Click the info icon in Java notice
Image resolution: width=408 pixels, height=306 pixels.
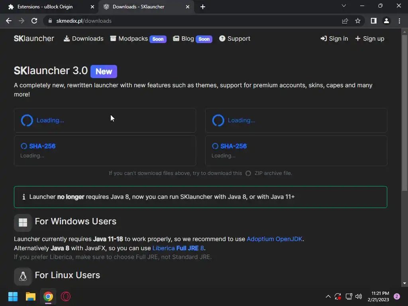tap(24, 197)
